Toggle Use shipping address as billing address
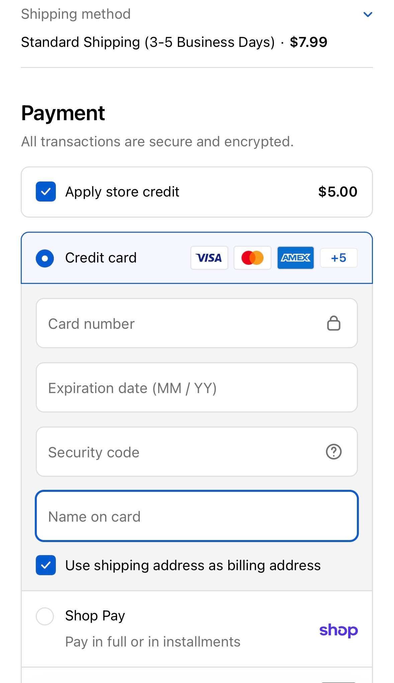 pos(46,565)
